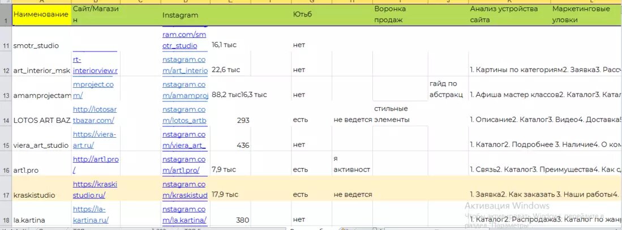
Task: Select the 'я активност' cell
Action: tap(352, 164)
